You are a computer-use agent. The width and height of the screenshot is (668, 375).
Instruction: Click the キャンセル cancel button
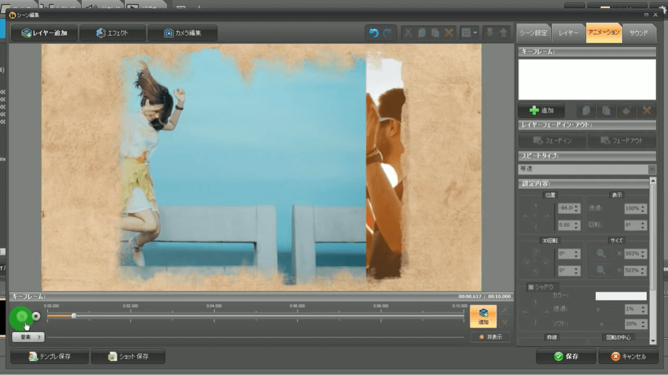pos(628,357)
